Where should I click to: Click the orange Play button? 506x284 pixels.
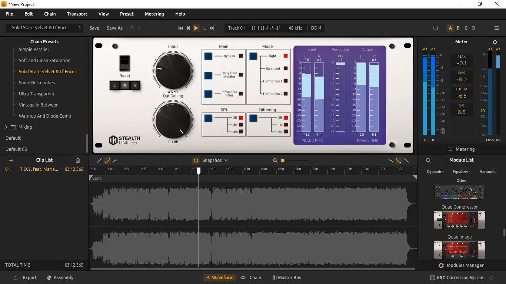[196, 28]
